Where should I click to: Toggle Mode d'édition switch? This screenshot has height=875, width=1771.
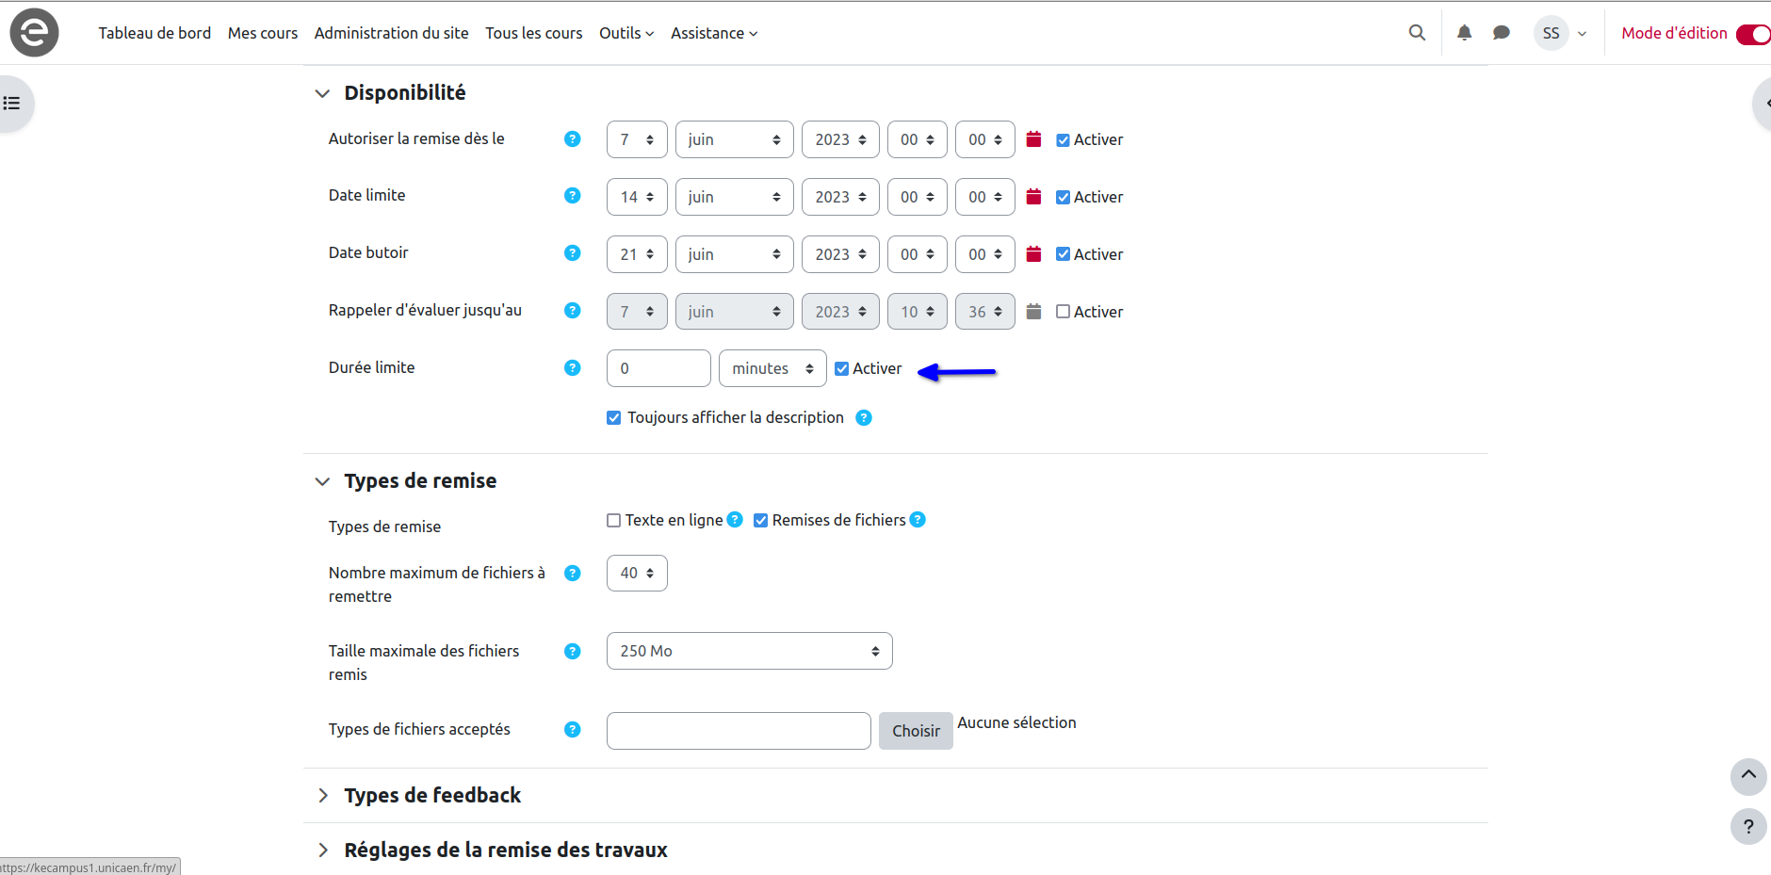pos(1753,34)
